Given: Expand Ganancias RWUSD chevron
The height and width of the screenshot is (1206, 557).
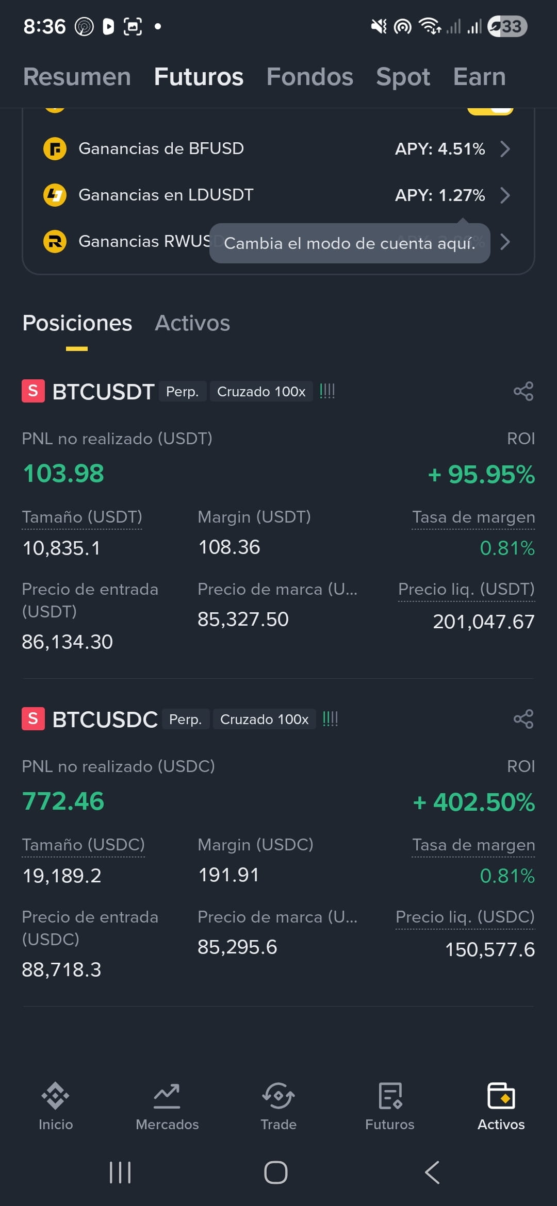Looking at the screenshot, I should coord(505,242).
